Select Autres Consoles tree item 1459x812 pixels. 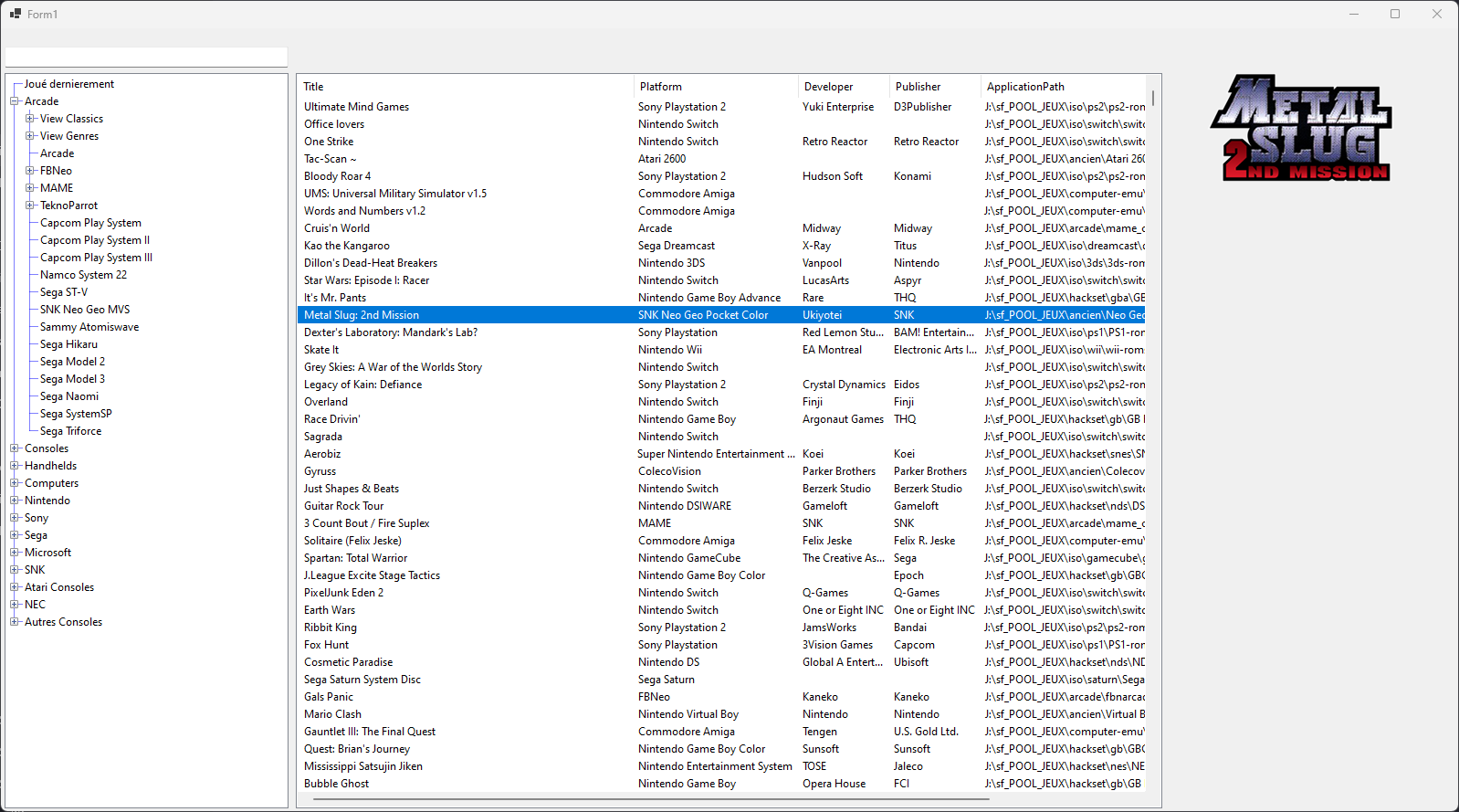click(63, 622)
